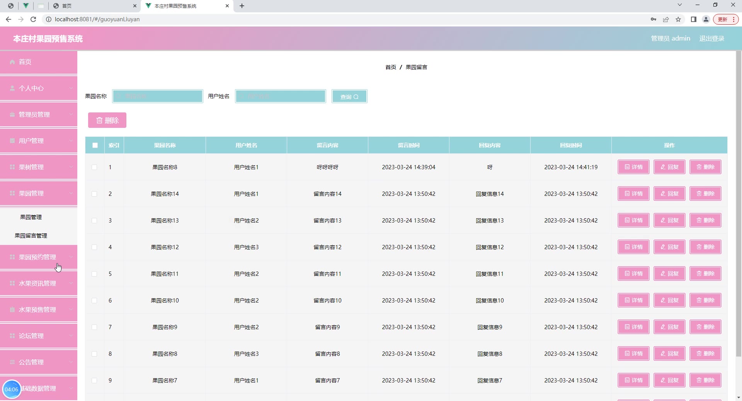Open the saved passwords key icon
Image resolution: width=742 pixels, height=401 pixels.
654,19
